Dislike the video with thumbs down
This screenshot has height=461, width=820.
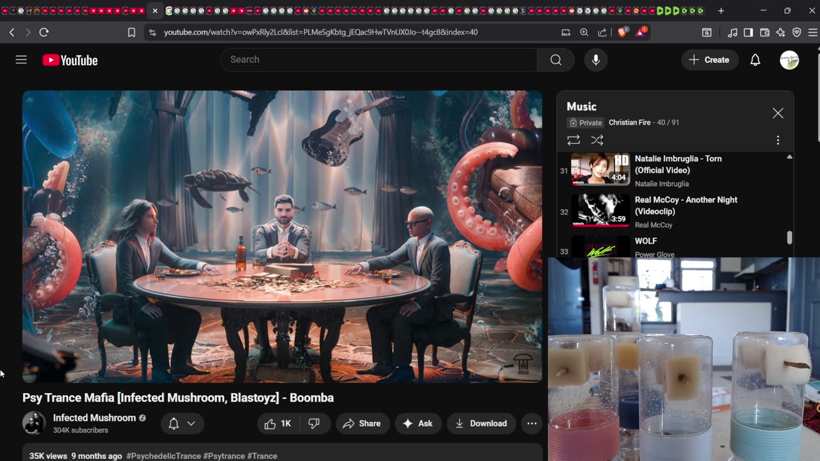click(314, 423)
